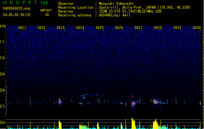Click the 0630 time marker
204x129 pixels.
197,28
